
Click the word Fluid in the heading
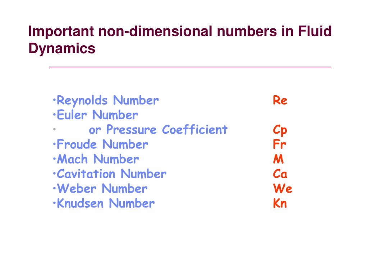click(315, 31)
